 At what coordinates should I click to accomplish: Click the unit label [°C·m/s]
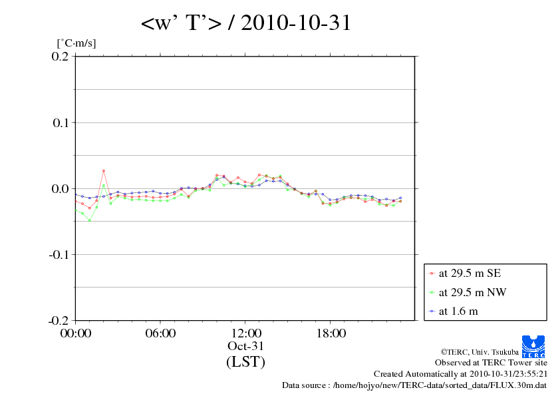tap(76, 43)
